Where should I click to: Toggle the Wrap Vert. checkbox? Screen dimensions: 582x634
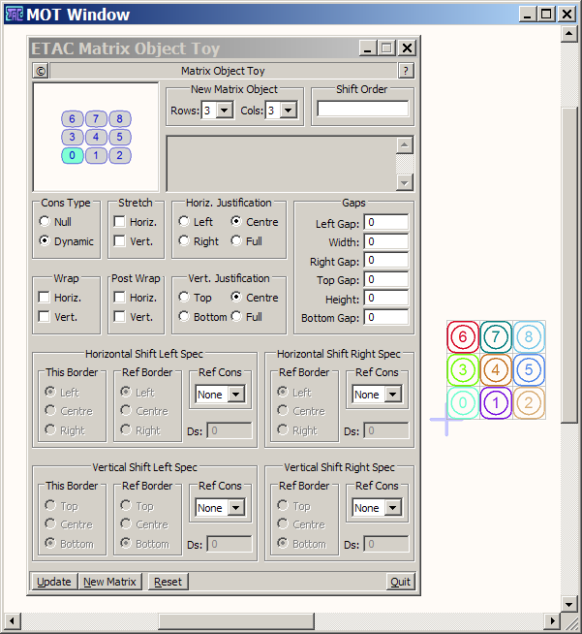click(x=44, y=317)
